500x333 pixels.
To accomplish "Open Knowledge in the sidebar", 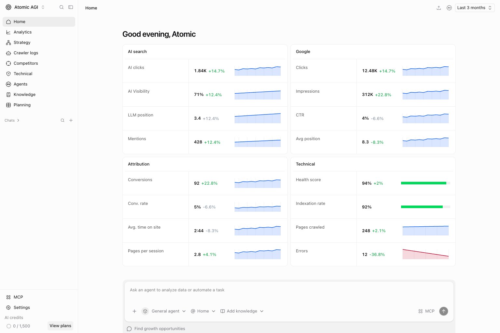I will click(39, 95).
